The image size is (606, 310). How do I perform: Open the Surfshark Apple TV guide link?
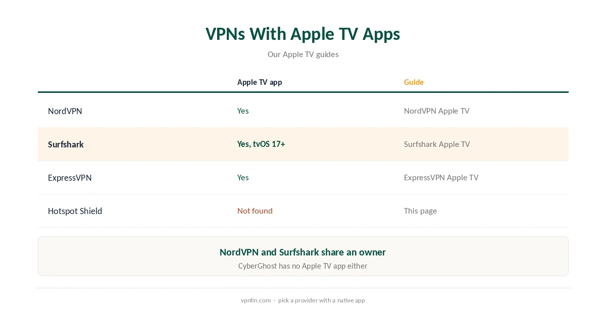coord(437,144)
